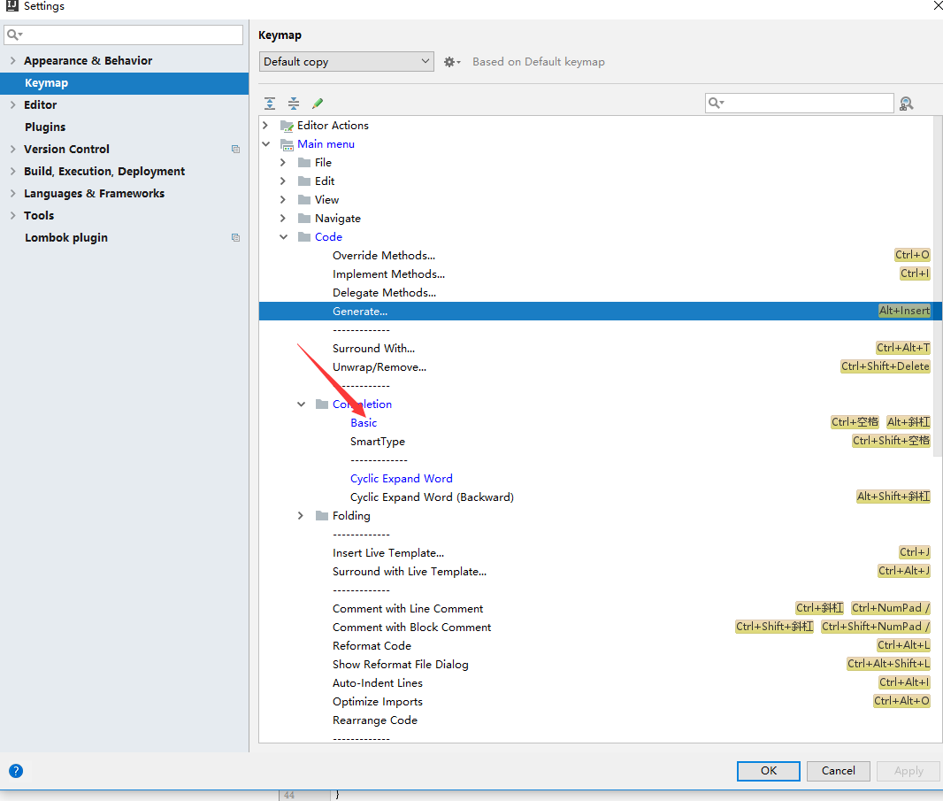Expand the Editor Actions tree node
943x801 pixels.
click(265, 126)
